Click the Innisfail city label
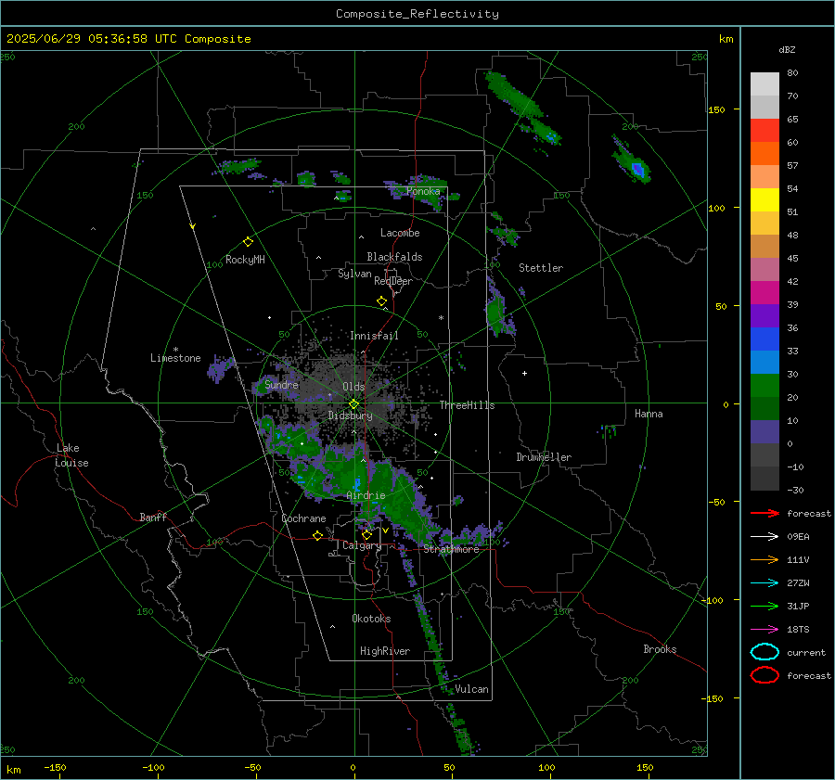 pyautogui.click(x=374, y=336)
